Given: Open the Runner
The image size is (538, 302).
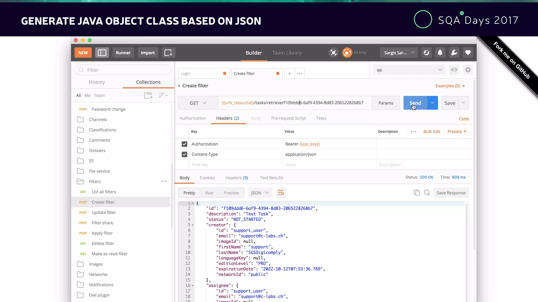Looking at the screenshot, I should (x=123, y=53).
